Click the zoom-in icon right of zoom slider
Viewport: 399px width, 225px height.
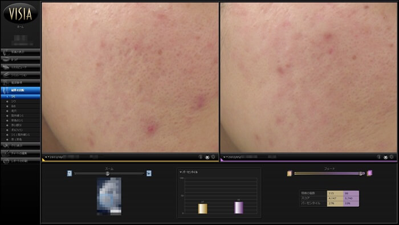(x=149, y=173)
